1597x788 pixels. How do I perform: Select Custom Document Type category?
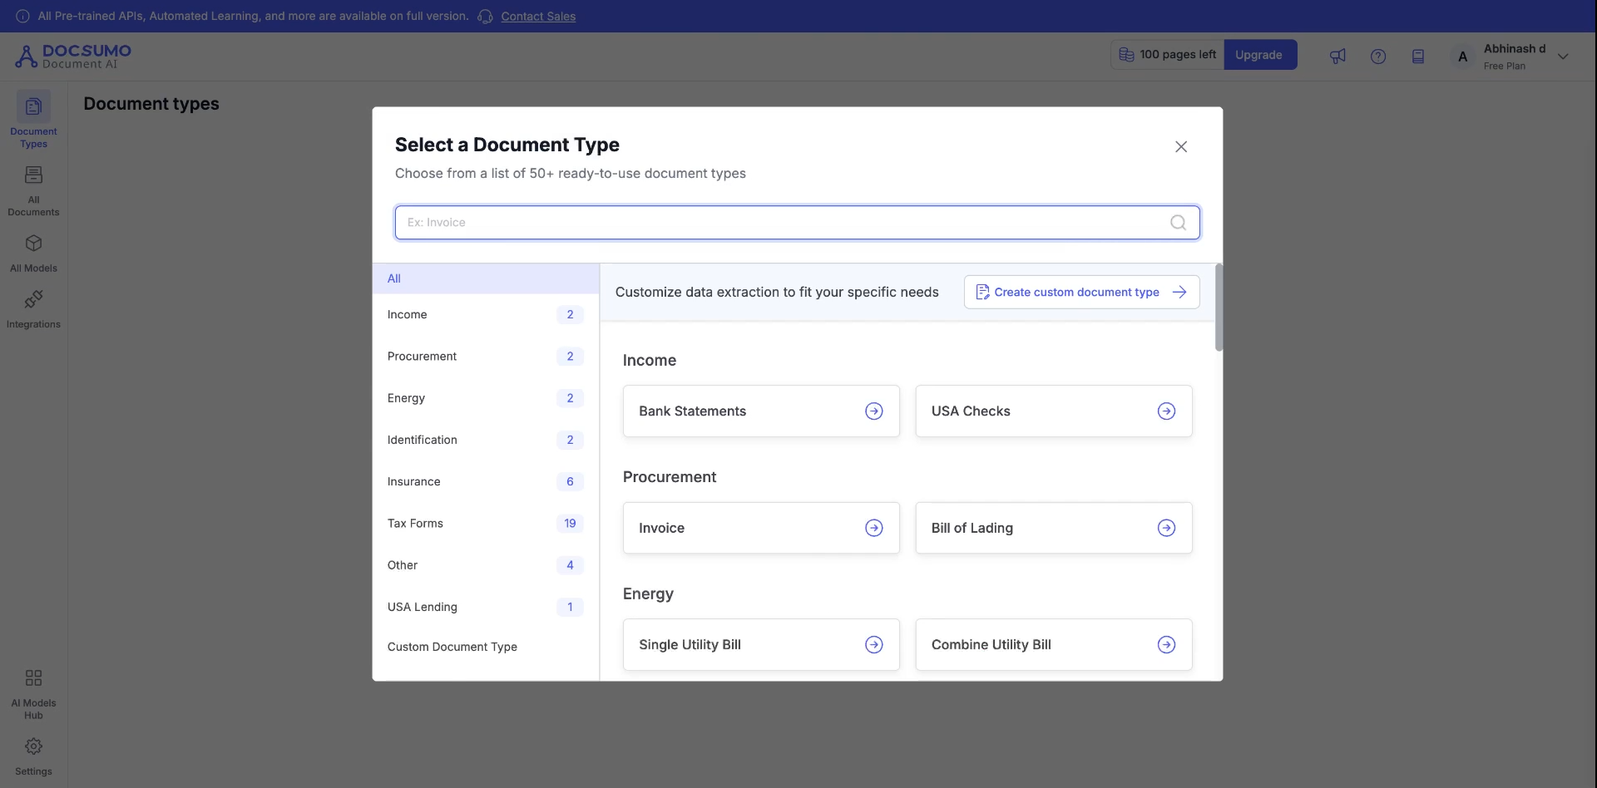click(486, 647)
